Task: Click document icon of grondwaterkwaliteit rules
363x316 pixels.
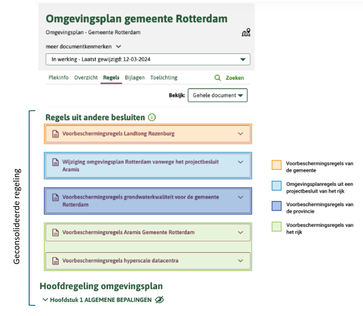Action: (x=56, y=197)
